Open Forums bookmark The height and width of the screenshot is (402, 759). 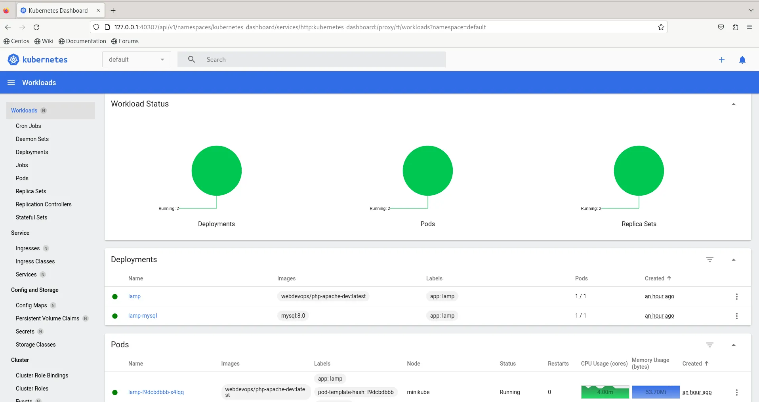point(125,41)
